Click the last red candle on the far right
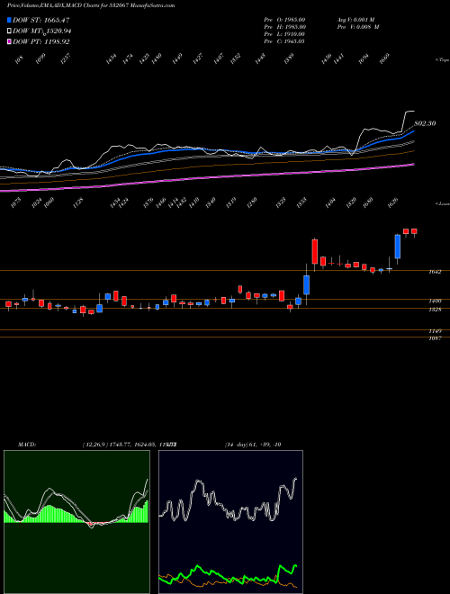The image size is (450, 594). click(x=414, y=231)
